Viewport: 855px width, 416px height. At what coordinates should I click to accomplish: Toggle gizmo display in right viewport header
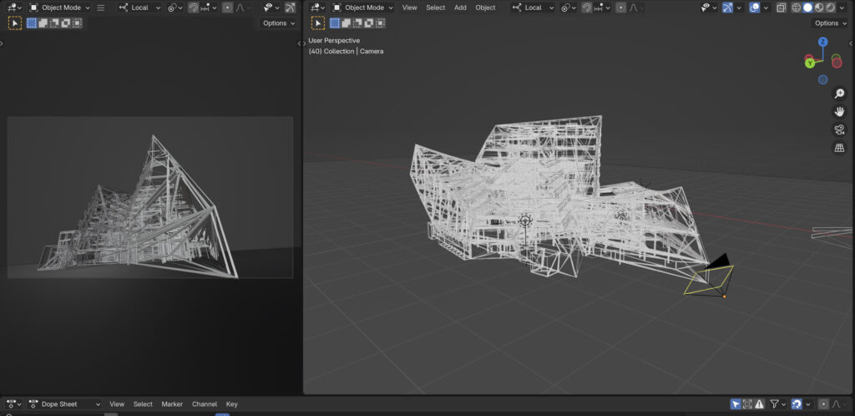(727, 8)
